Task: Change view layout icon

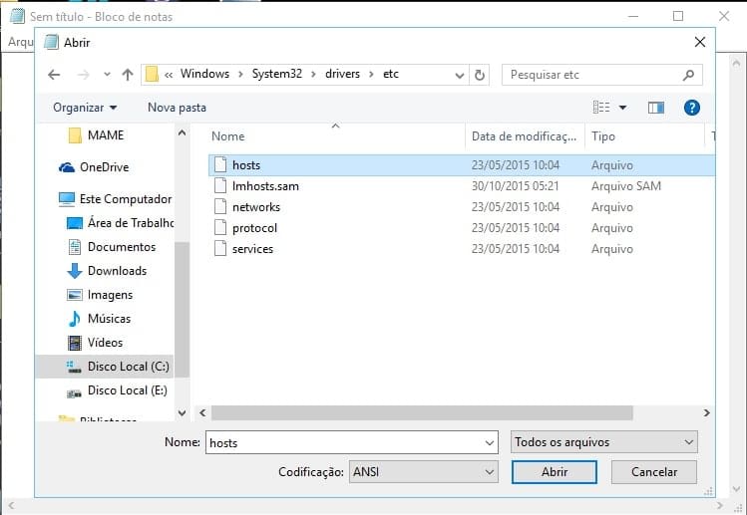Action: (x=601, y=108)
